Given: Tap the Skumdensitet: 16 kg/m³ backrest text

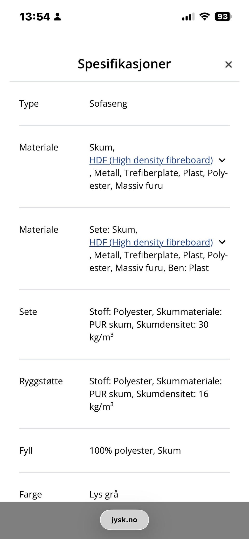Looking at the screenshot, I should pos(149,400).
